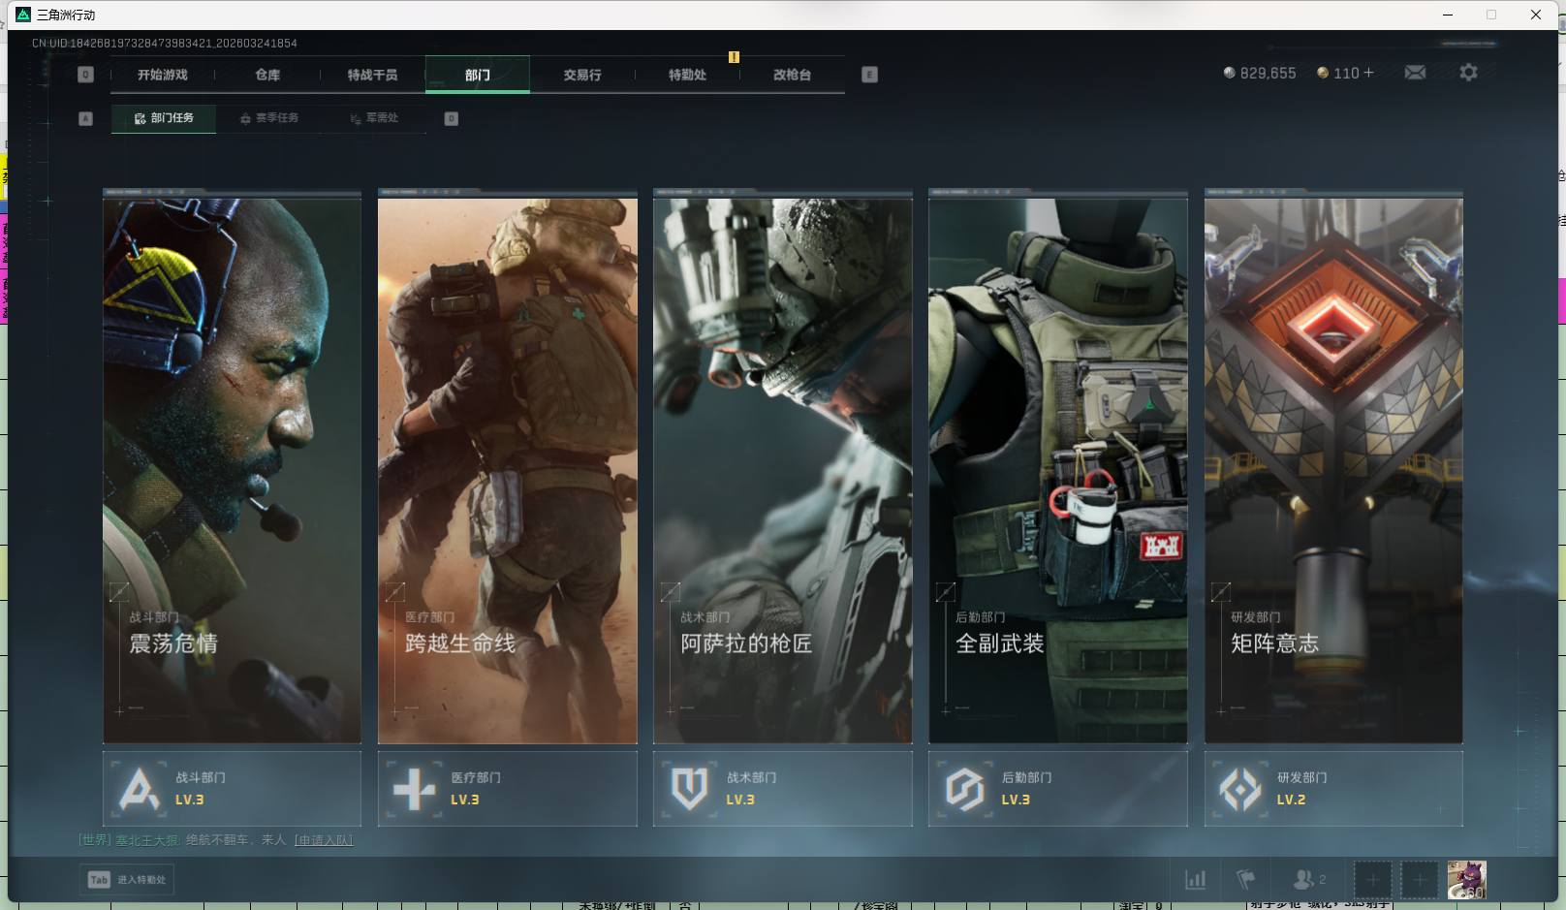
Task: Click the 战术部门 shield icon
Action: coord(689,789)
